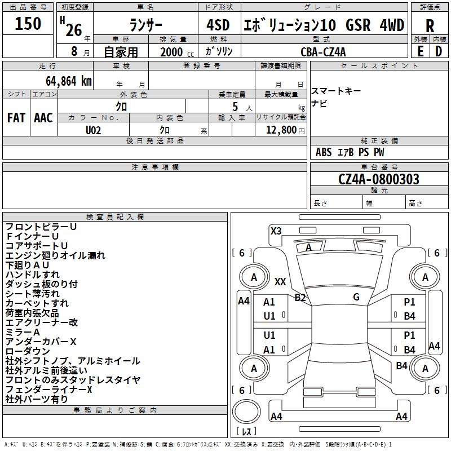Select the 純正装備 header

(379, 140)
